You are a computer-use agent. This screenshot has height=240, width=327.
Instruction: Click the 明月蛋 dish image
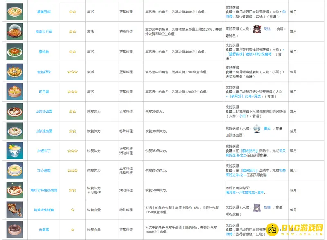[15, 91]
